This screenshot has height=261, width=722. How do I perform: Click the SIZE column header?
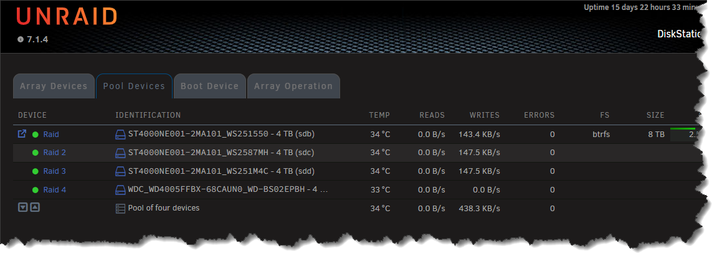[655, 115]
